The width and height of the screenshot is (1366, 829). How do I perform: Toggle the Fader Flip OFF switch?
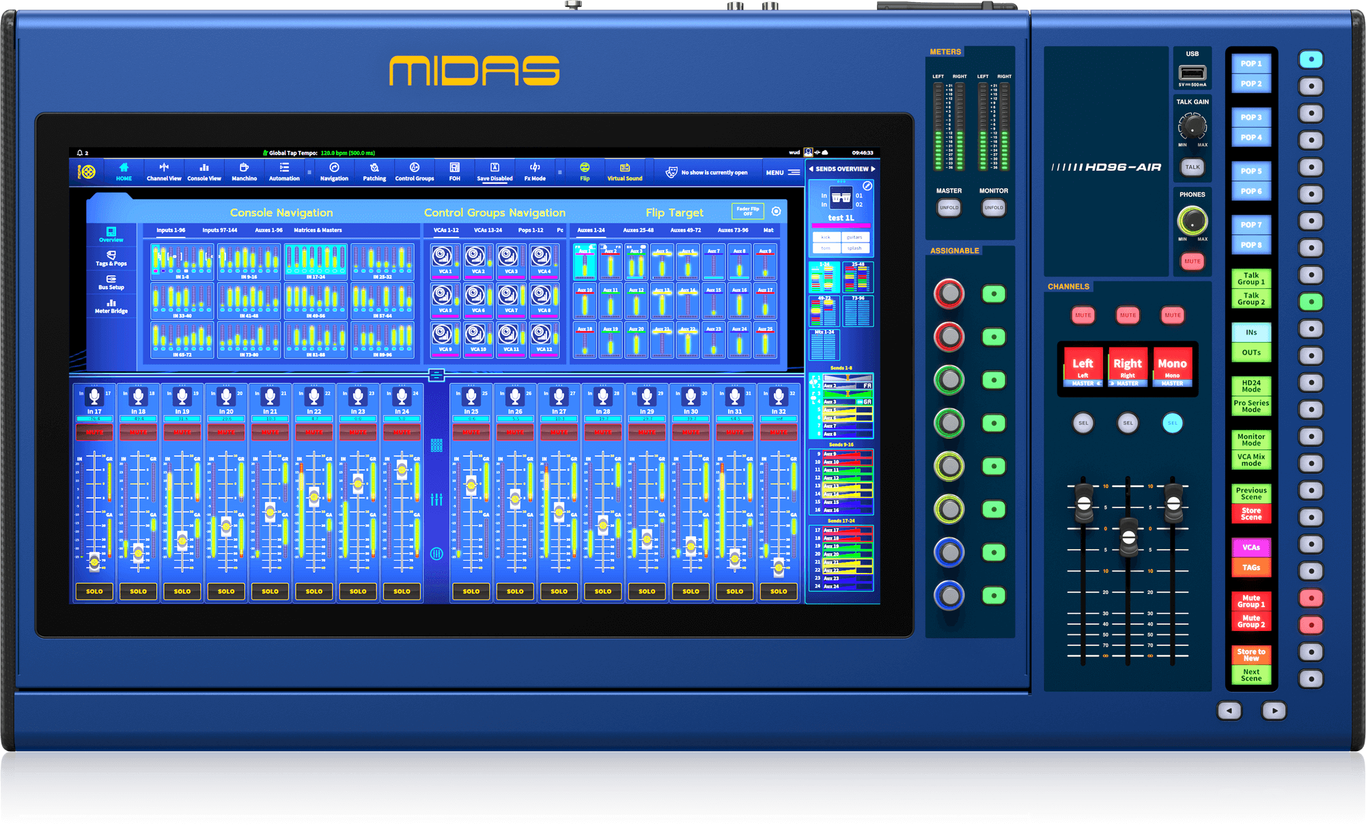tap(748, 211)
